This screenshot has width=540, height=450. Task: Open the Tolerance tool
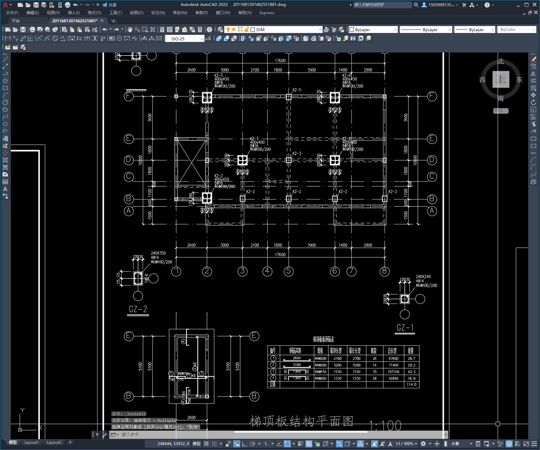[x=112, y=38]
